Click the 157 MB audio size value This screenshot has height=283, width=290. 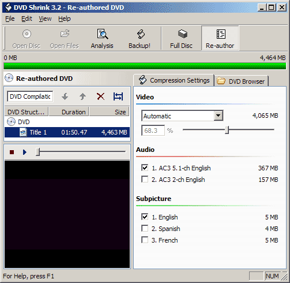click(x=268, y=180)
